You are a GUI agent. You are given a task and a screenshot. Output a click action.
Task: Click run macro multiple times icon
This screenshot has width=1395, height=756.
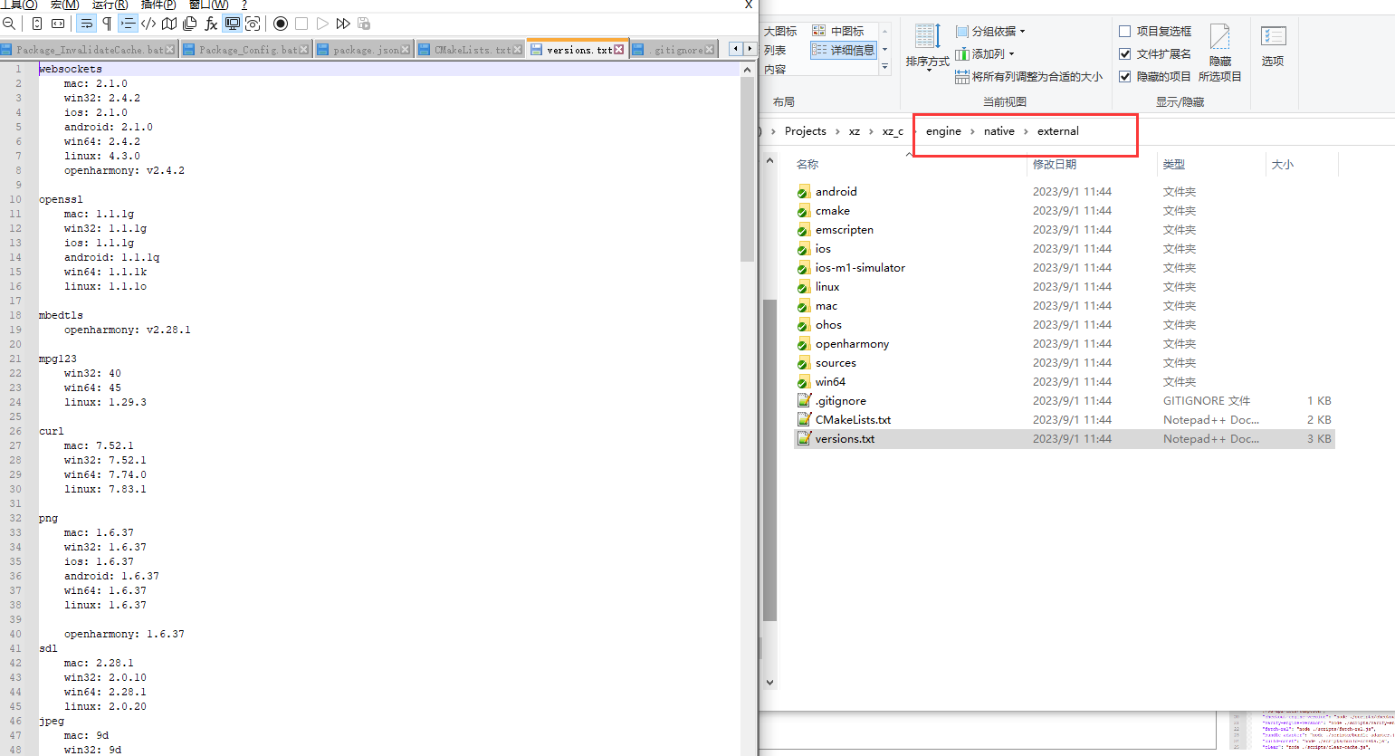pyautogui.click(x=343, y=24)
